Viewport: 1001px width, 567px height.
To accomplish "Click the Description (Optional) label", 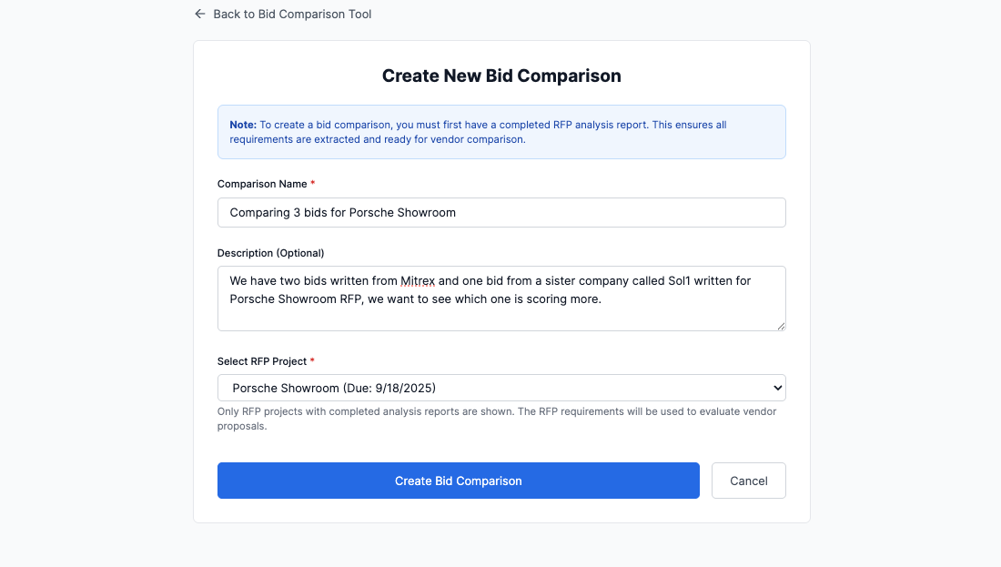I will point(270,253).
